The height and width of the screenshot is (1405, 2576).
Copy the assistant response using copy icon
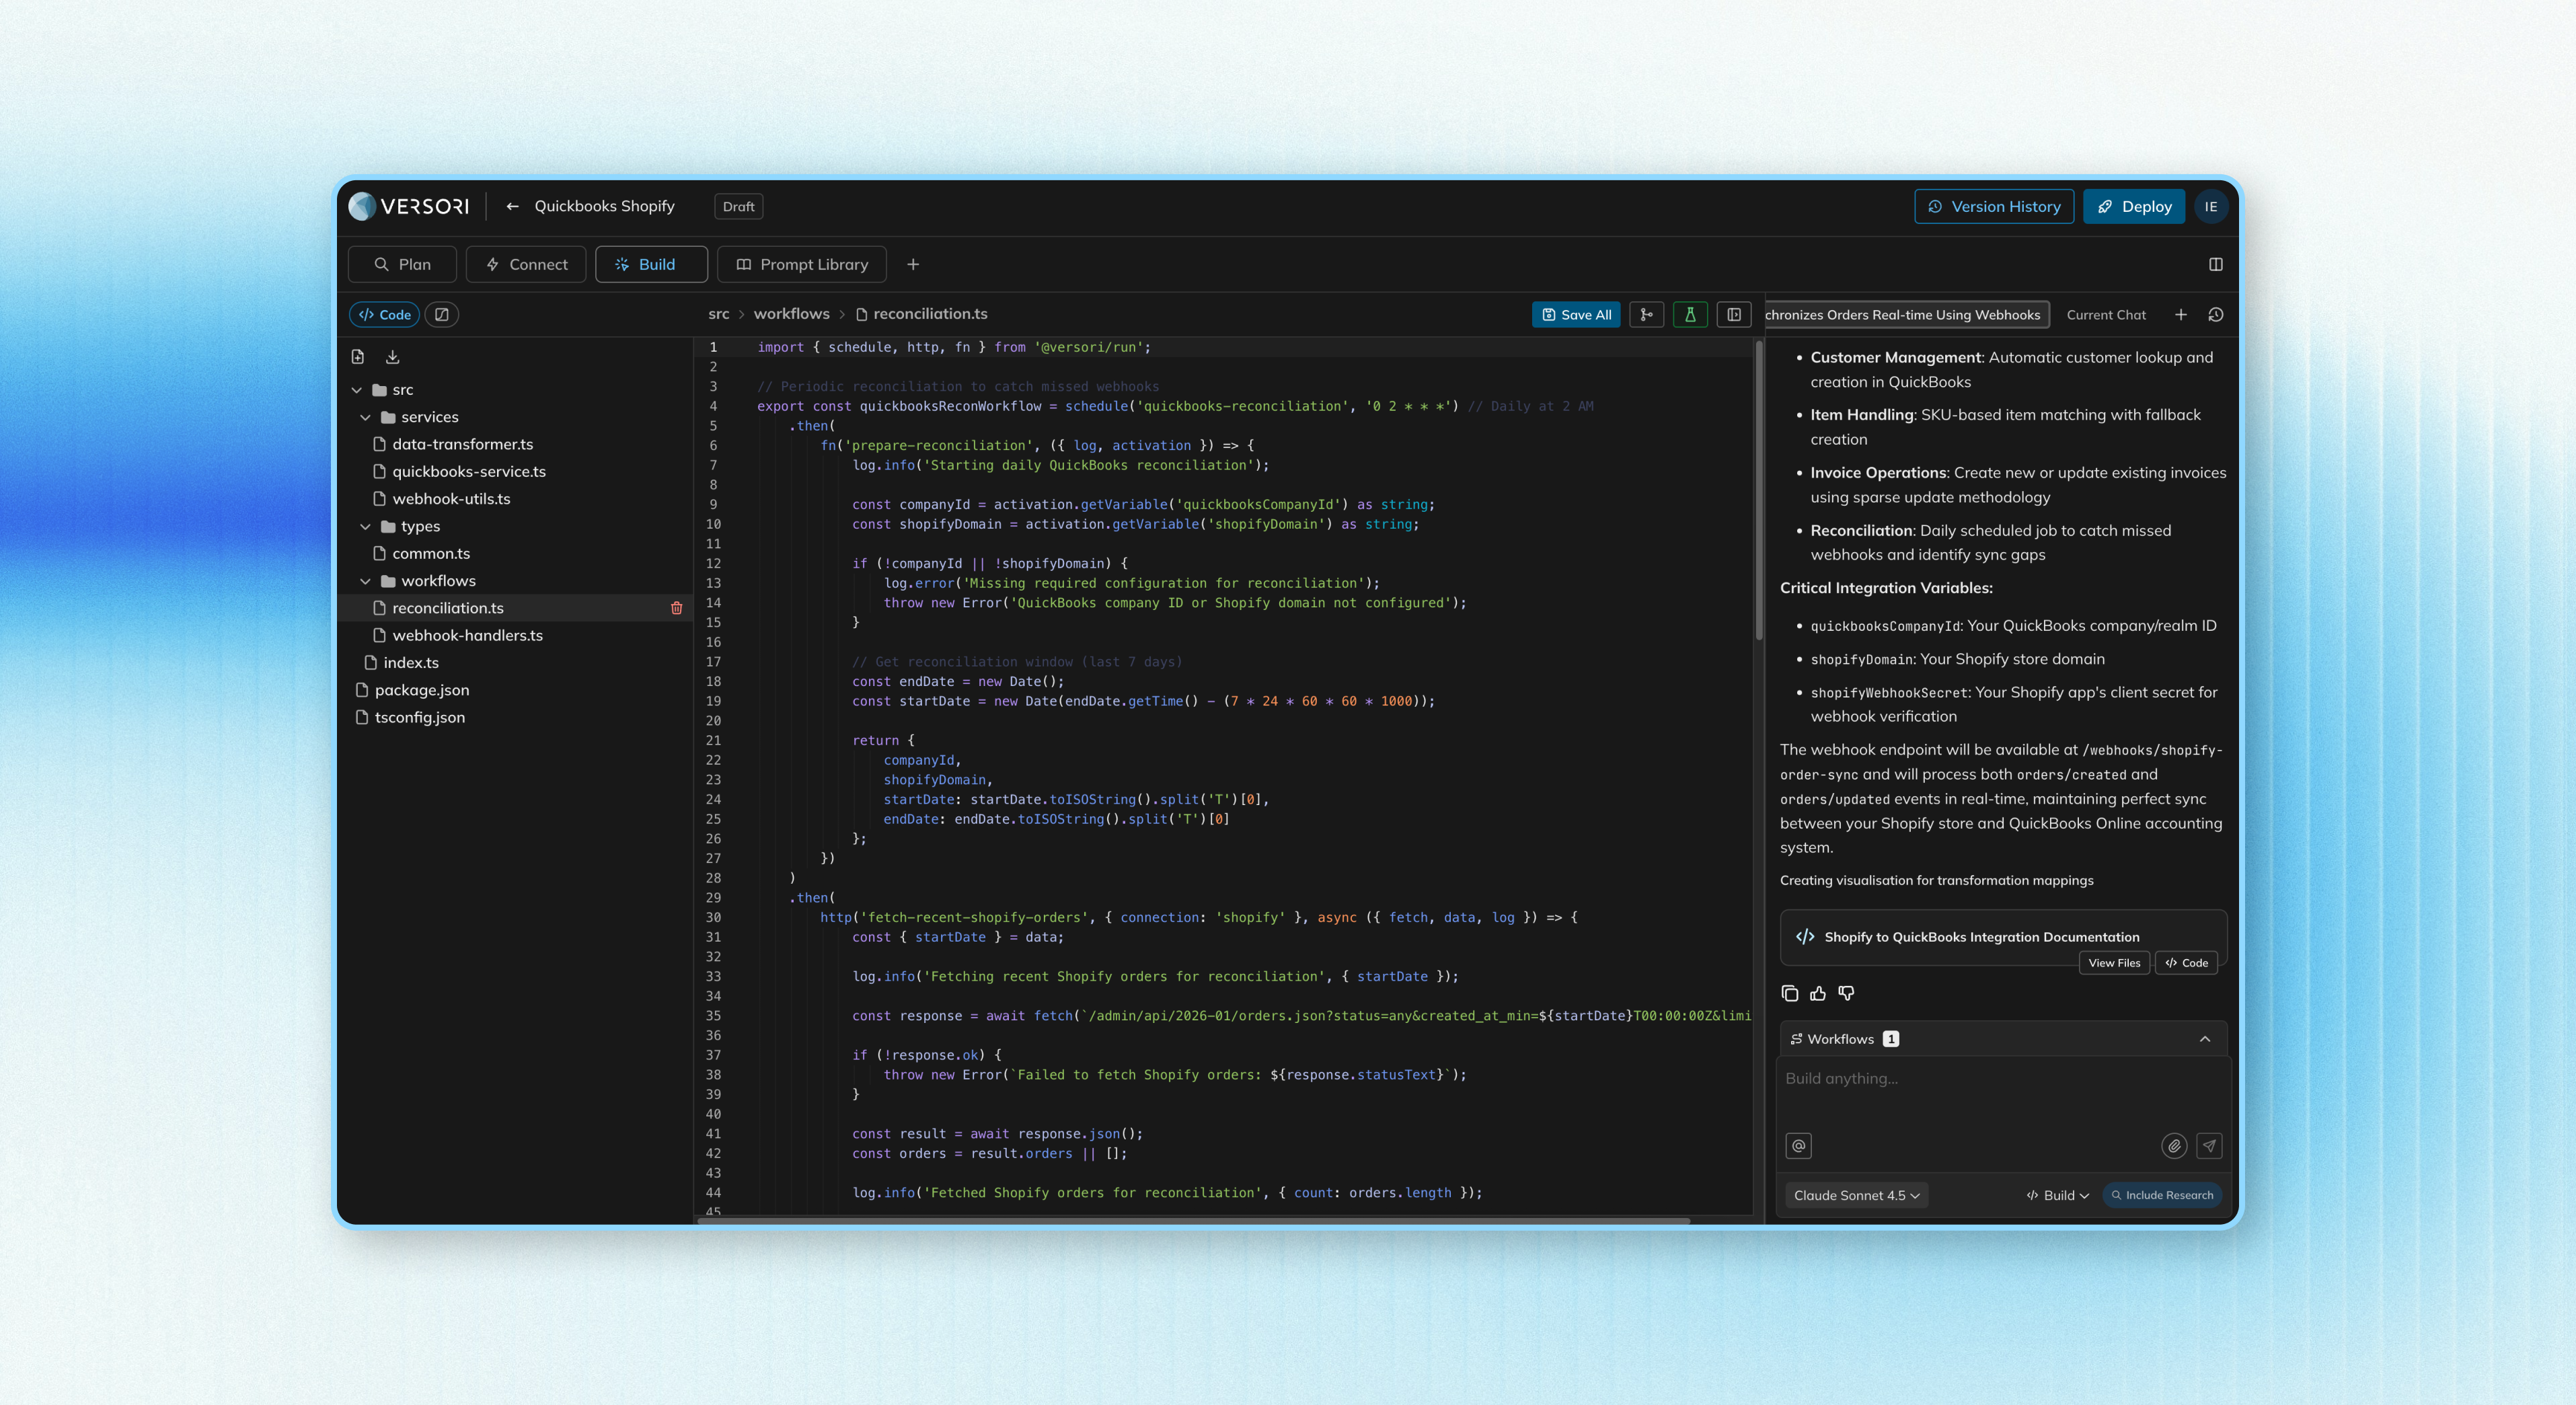[x=1789, y=993]
